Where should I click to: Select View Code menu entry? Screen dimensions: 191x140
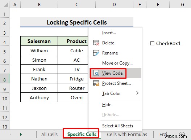point(115,73)
